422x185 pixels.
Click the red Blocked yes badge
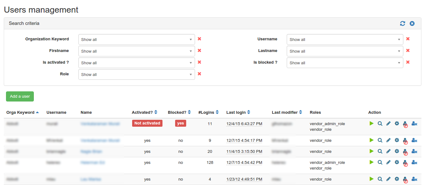coord(180,123)
